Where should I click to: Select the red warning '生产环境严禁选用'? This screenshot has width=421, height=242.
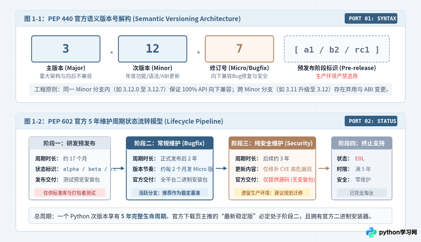coord(337,76)
